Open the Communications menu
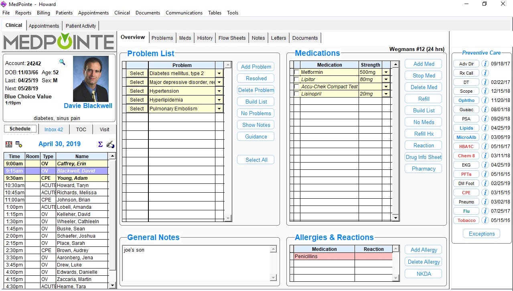The height and width of the screenshot is (291, 513). 184,12
